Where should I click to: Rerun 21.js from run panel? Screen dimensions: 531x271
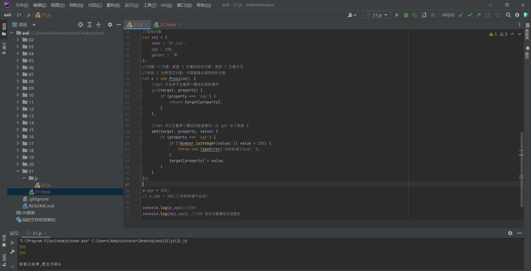(x=12, y=243)
